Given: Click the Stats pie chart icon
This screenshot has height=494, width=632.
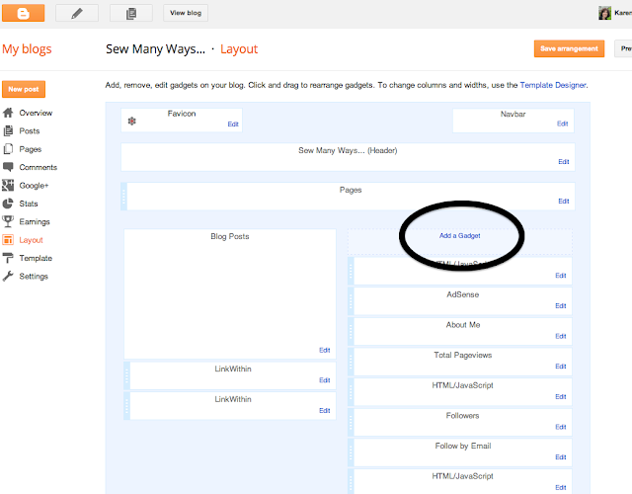Looking at the screenshot, I should click(8, 204).
